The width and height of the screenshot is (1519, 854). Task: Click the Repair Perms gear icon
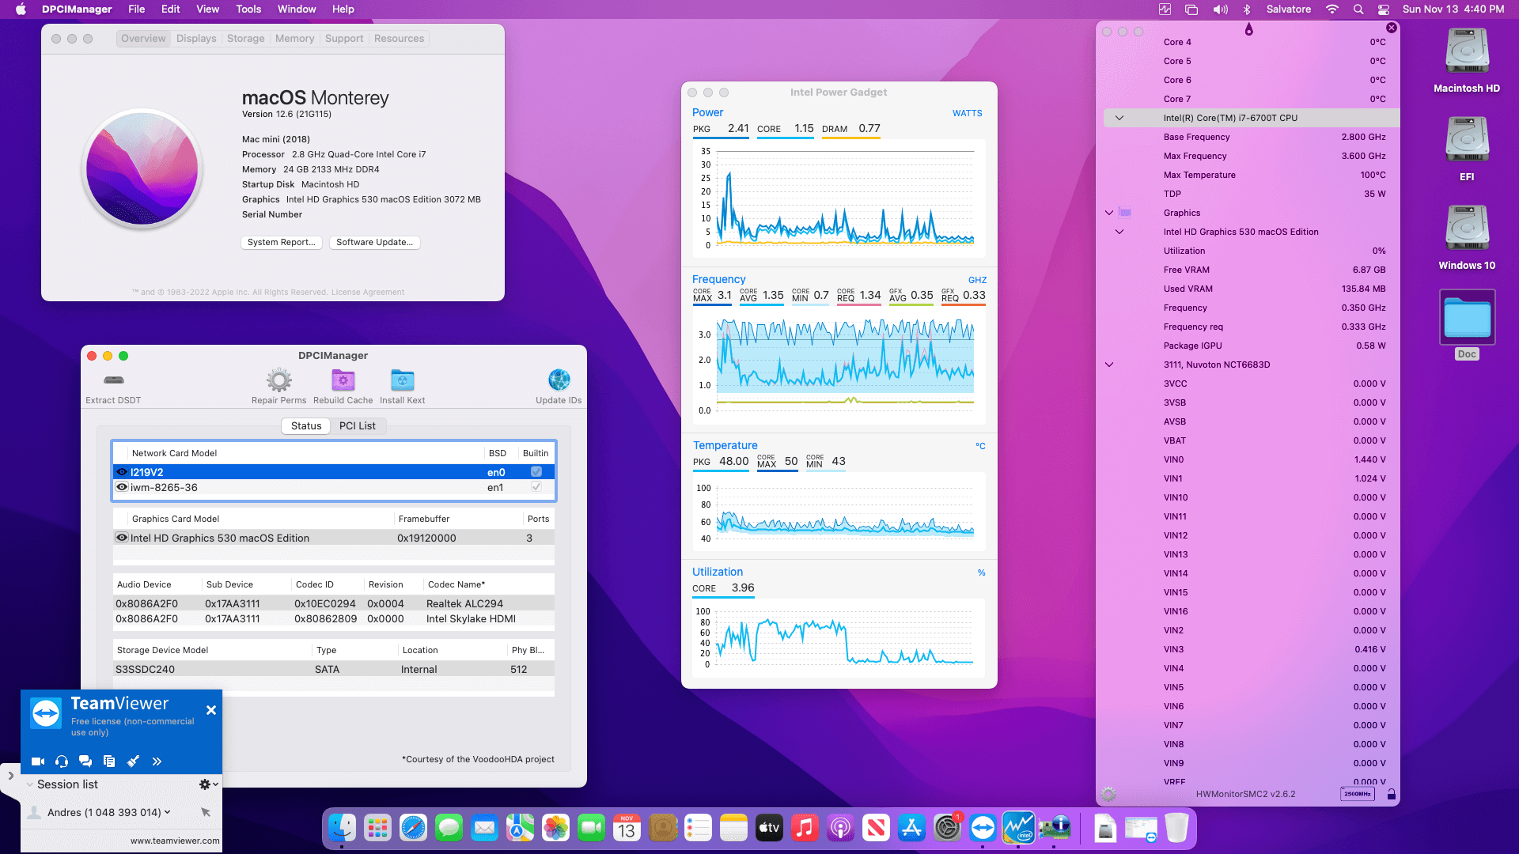point(278,380)
